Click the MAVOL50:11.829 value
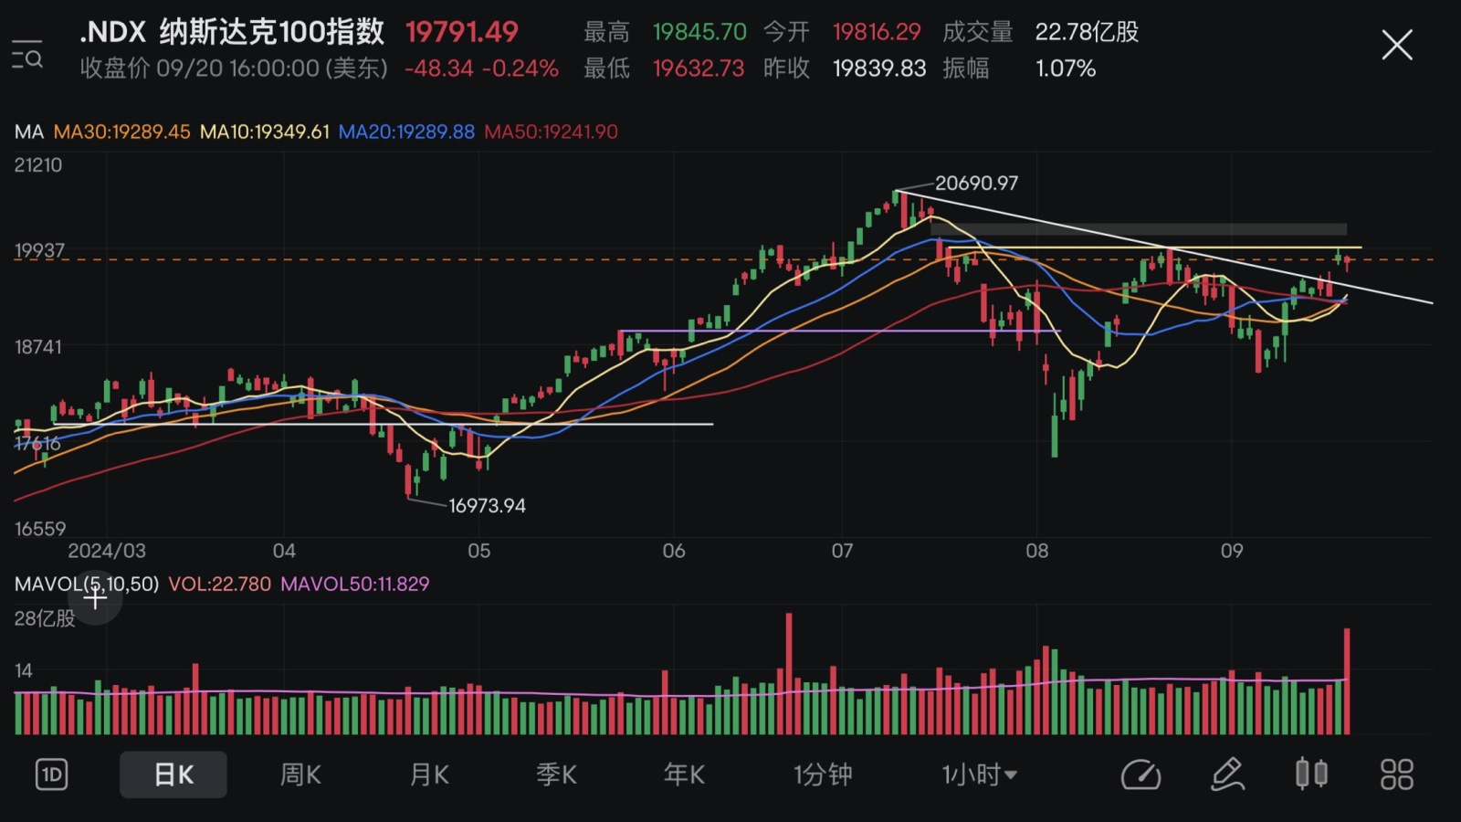1461x822 pixels. [x=354, y=584]
